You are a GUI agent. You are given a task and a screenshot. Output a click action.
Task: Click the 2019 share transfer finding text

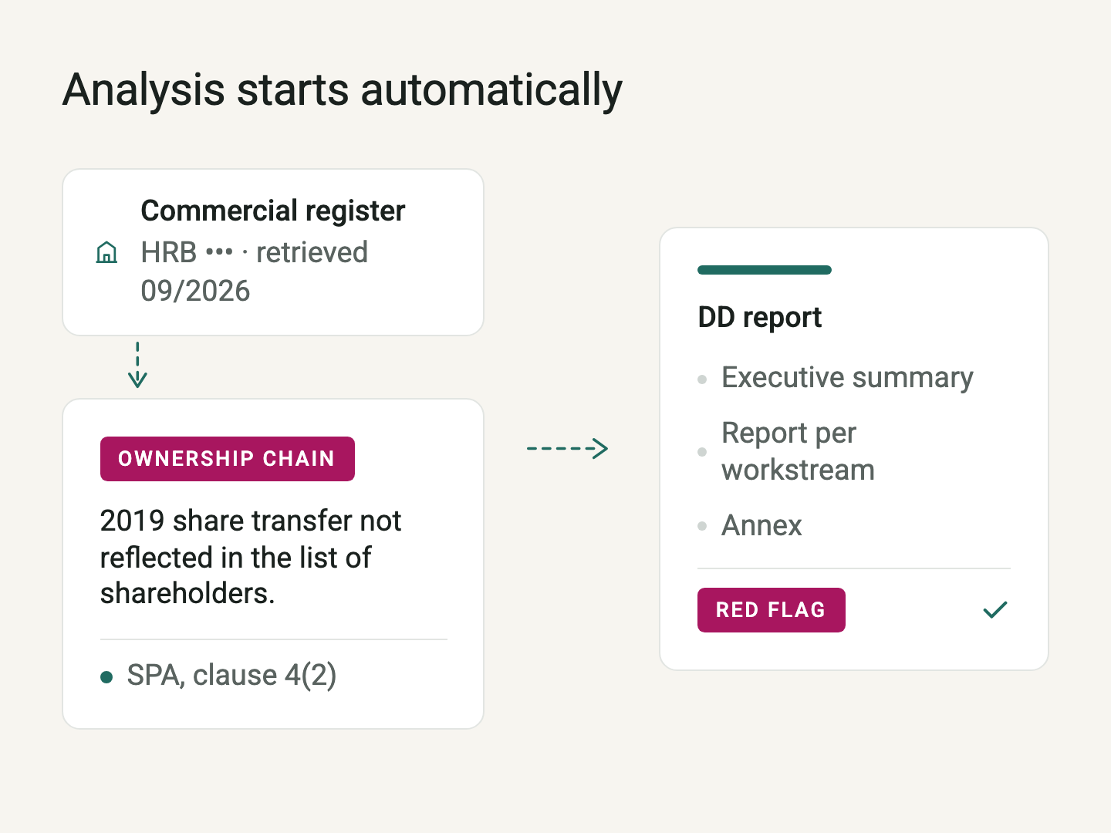pyautogui.click(x=251, y=557)
